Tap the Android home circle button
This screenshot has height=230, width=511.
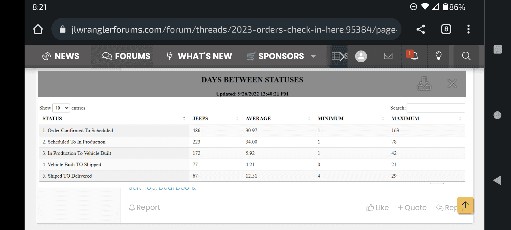497,115
